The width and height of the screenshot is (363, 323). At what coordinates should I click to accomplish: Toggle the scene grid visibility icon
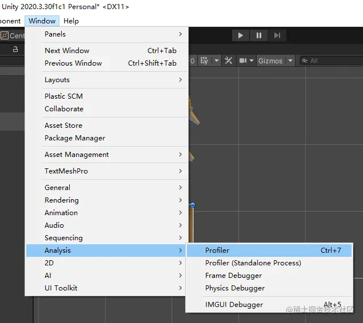[204, 60]
